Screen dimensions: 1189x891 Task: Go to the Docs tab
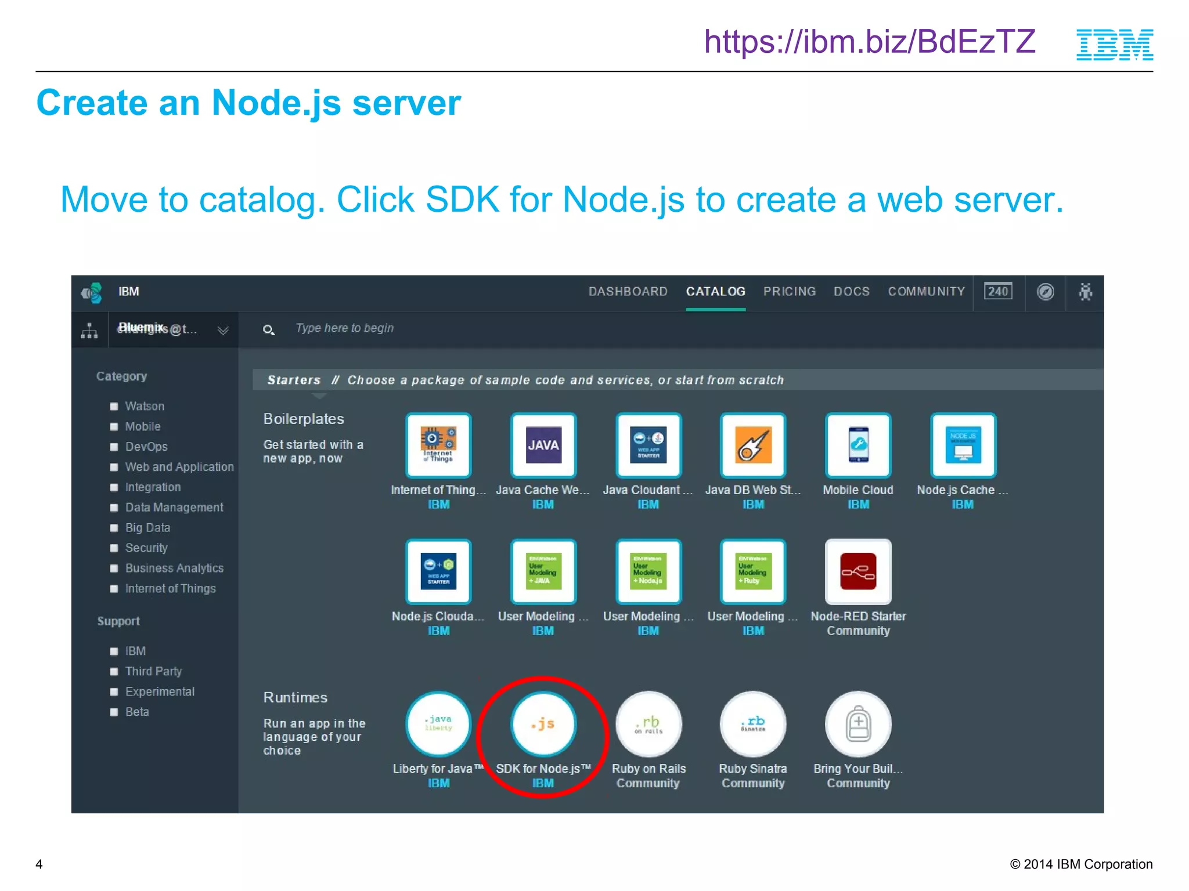(852, 291)
